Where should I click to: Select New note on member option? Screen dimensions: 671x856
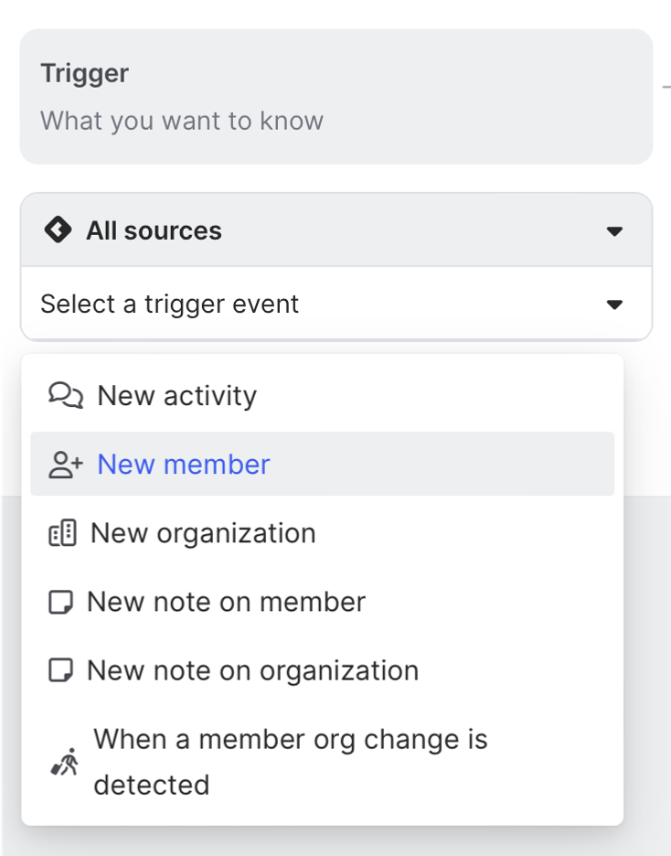tap(226, 602)
